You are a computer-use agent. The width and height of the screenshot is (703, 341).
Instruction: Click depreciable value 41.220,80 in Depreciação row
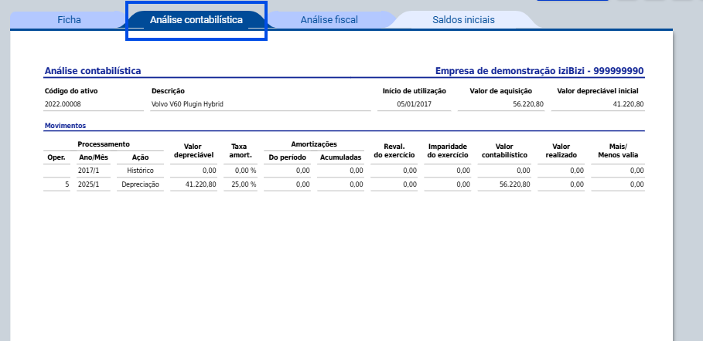pyautogui.click(x=201, y=184)
